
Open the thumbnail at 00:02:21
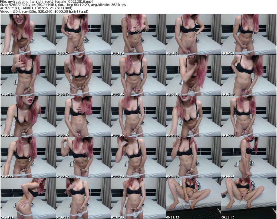tap(249, 34)
